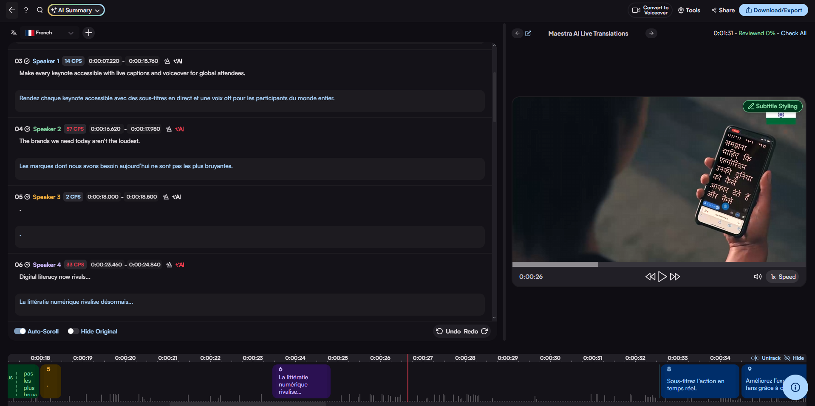
Task: Click the video progress bar
Action: (x=659, y=264)
